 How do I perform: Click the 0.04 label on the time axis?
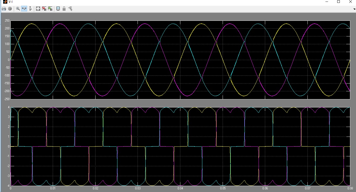pos(180,188)
